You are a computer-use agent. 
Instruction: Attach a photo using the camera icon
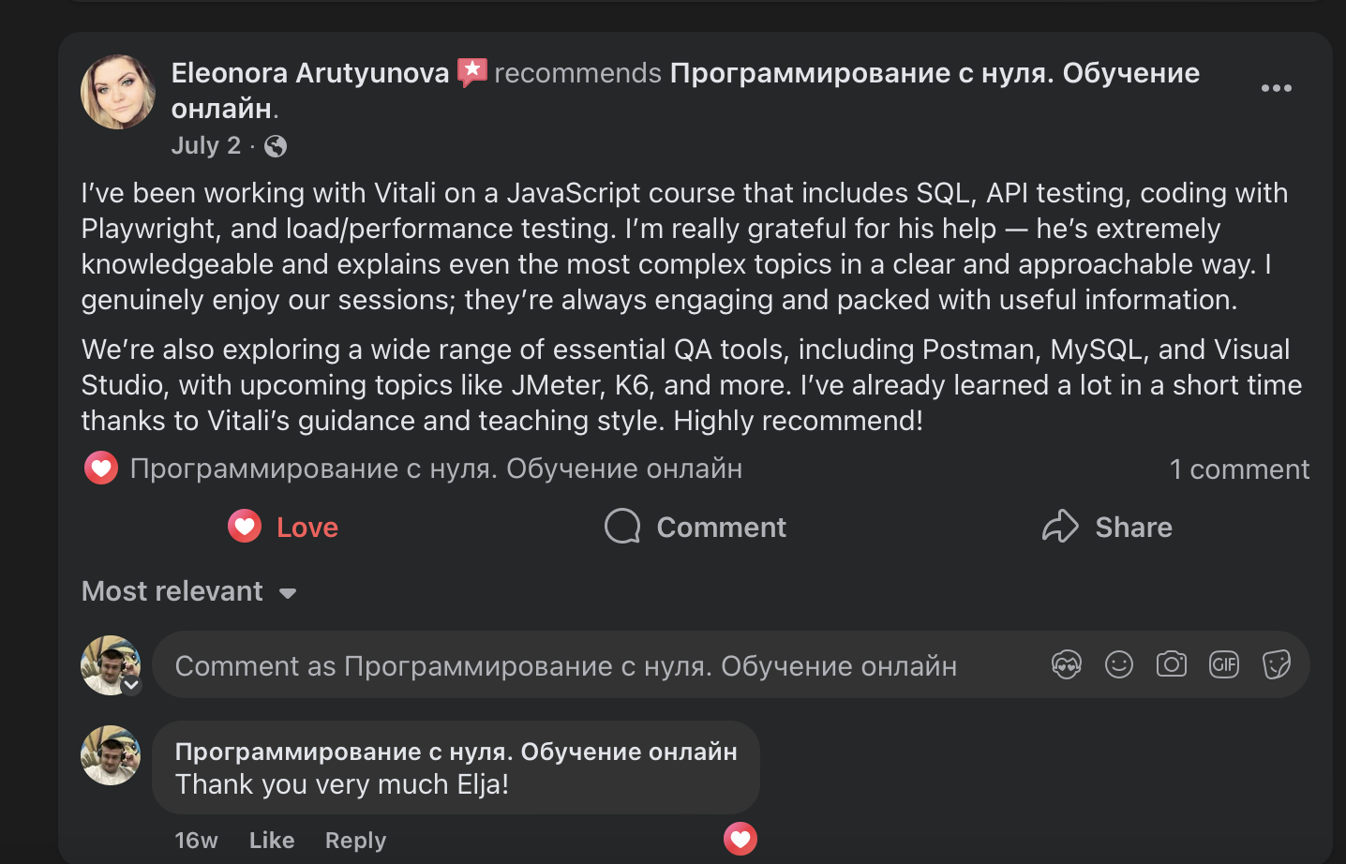[x=1171, y=665]
